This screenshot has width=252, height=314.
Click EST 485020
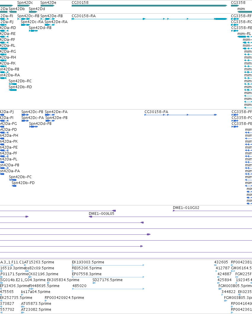79,286
